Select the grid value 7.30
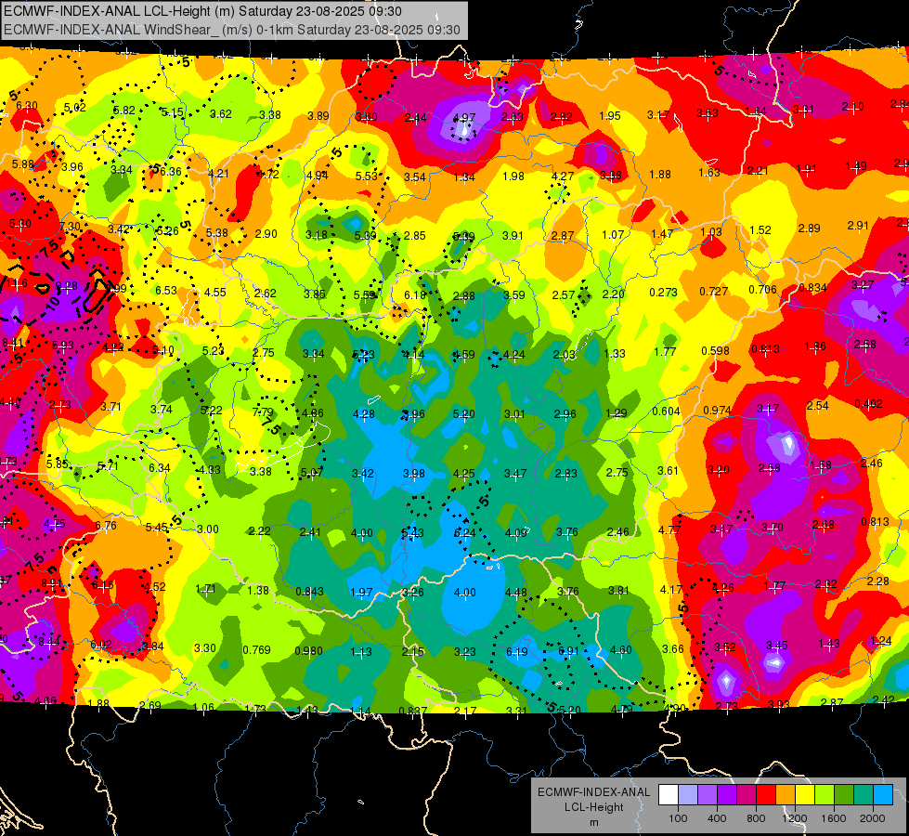 [x=70, y=227]
